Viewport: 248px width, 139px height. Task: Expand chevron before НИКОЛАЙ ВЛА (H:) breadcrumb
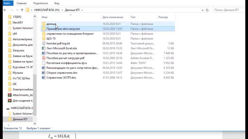32,10
